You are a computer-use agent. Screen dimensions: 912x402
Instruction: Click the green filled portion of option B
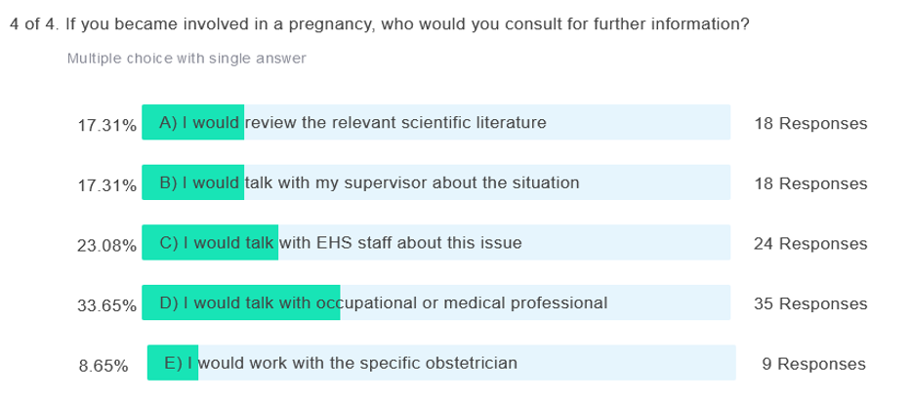click(x=193, y=182)
